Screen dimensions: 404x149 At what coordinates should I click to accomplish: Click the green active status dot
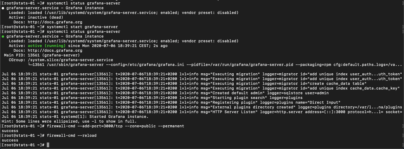3,36
